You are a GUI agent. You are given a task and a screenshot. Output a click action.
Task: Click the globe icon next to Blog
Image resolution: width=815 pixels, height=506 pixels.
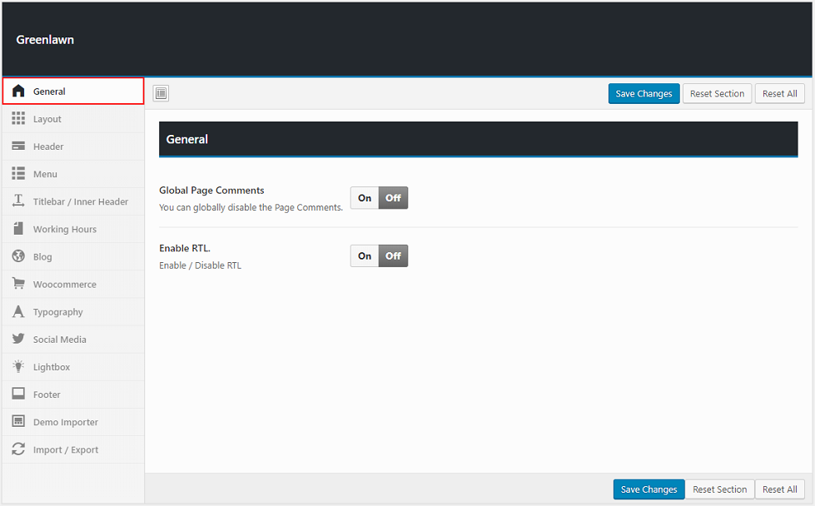[x=18, y=256]
